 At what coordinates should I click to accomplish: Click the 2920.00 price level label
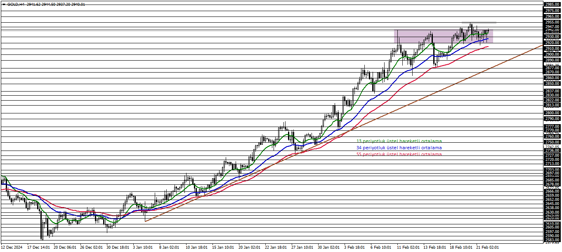[553, 43]
